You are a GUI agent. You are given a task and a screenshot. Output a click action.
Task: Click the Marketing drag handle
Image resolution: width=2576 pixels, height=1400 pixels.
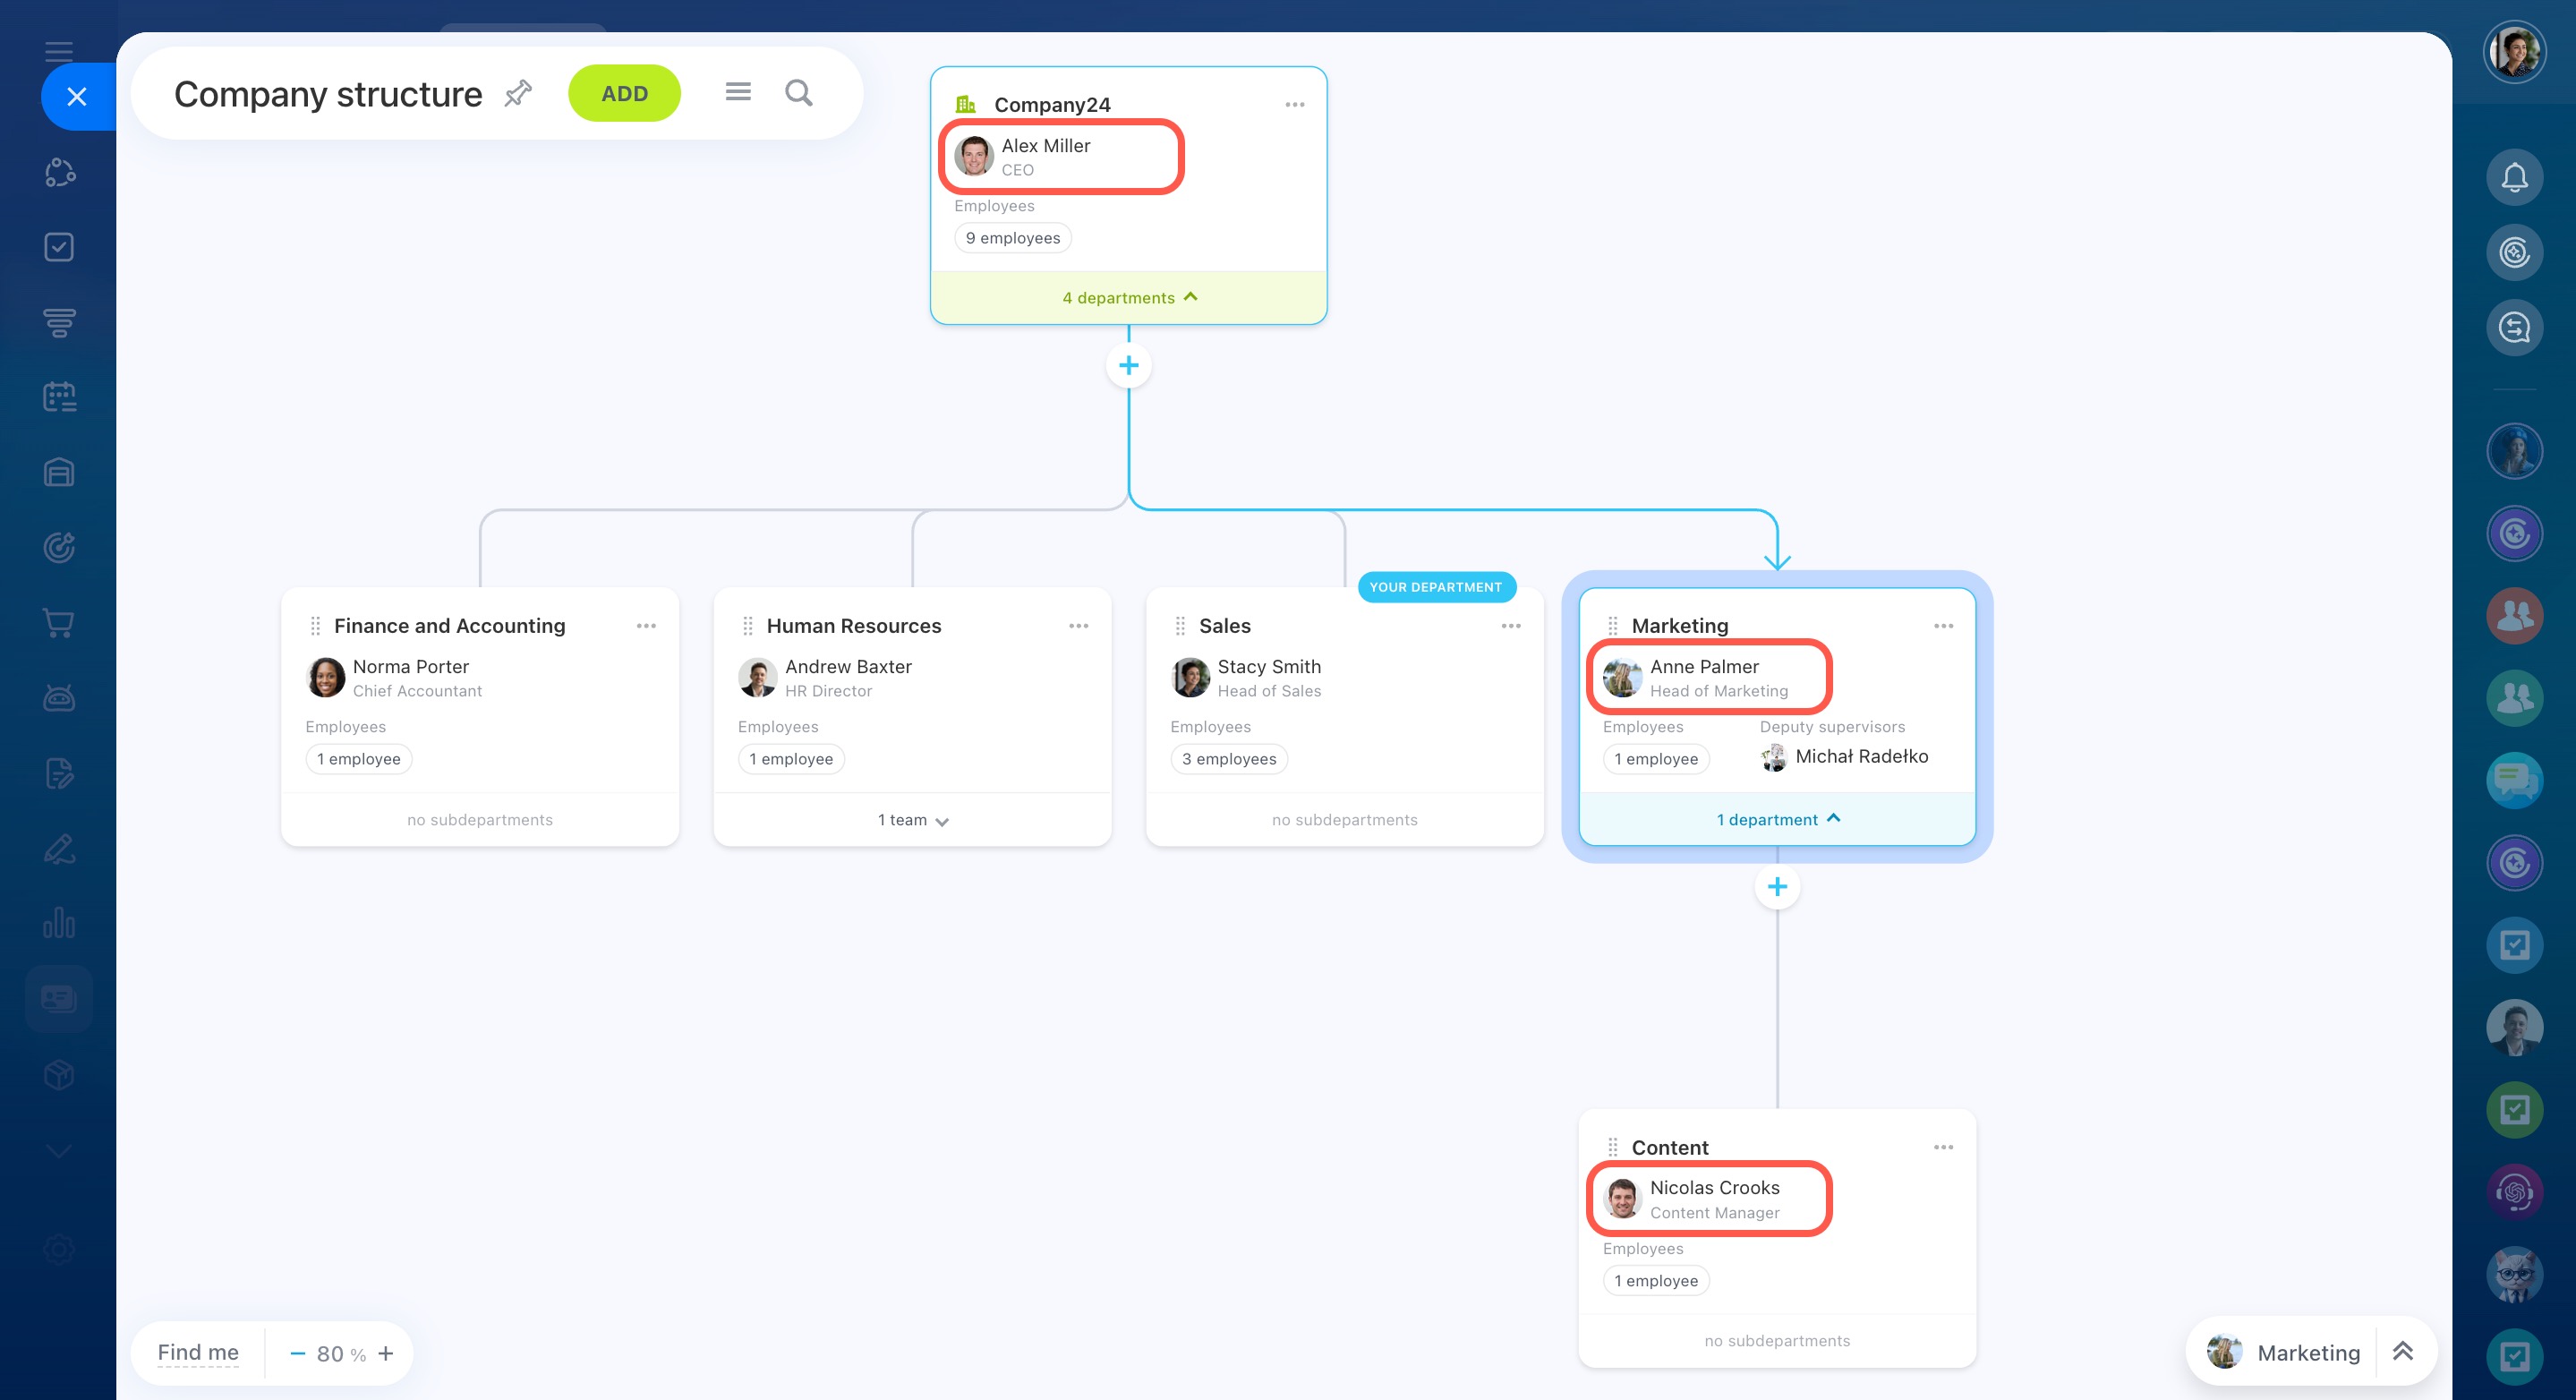1612,626
